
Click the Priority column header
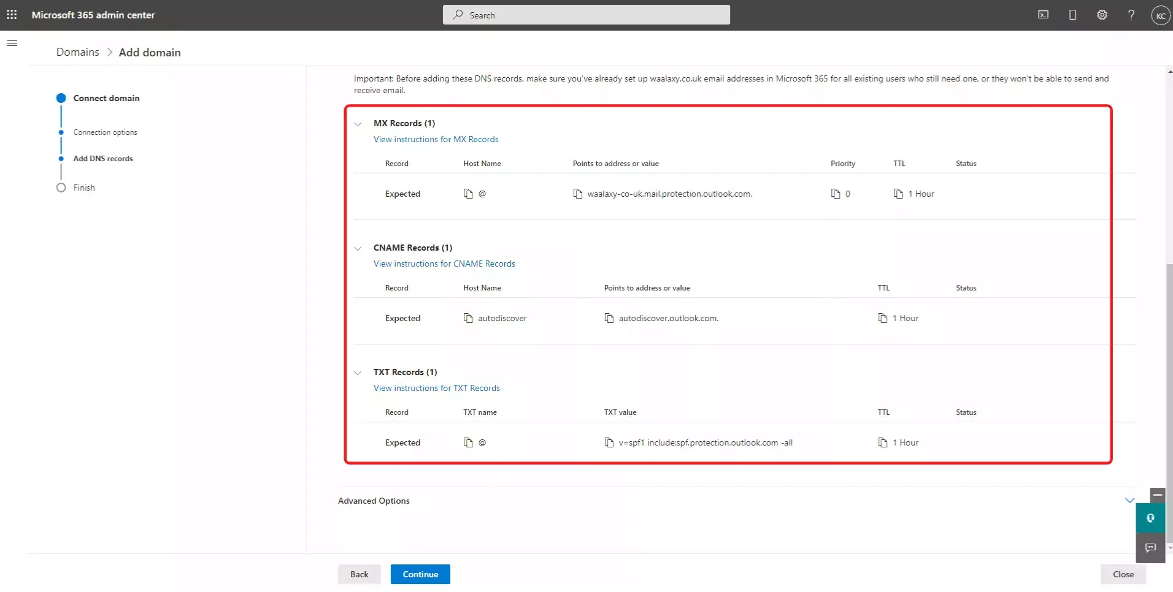[842, 164]
